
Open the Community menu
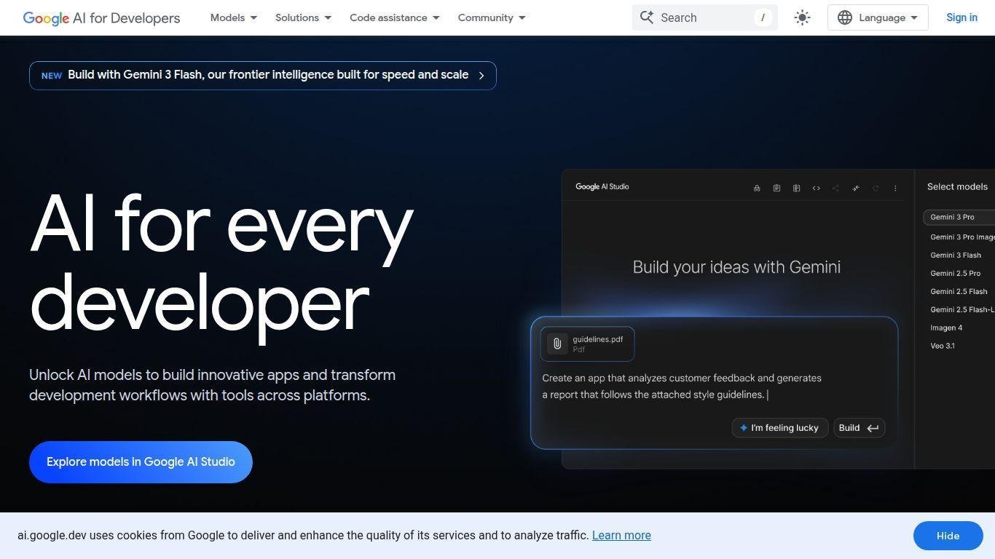click(x=491, y=17)
